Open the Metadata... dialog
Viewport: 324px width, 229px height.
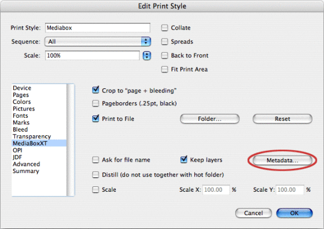click(282, 160)
